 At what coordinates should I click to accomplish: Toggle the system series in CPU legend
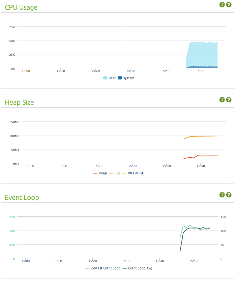pyautogui.click(x=126, y=78)
